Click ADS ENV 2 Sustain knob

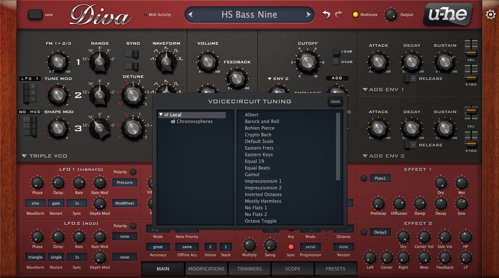point(445,128)
